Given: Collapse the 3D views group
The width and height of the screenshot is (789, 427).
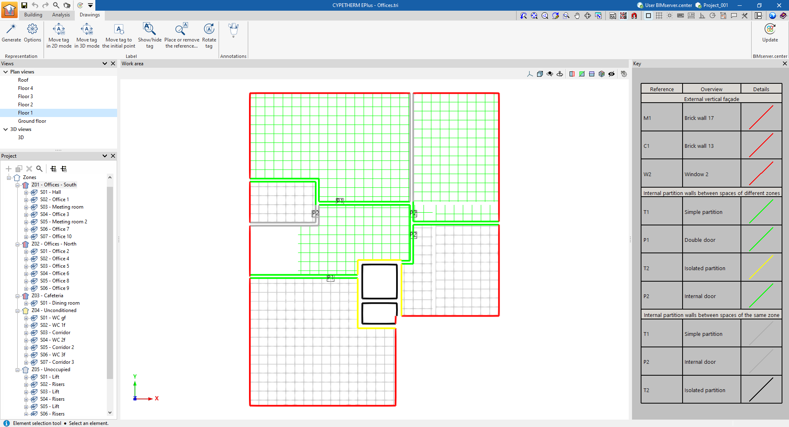Looking at the screenshot, I should tap(5, 129).
